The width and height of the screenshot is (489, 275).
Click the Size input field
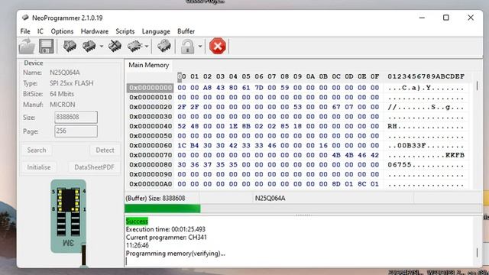coord(76,117)
